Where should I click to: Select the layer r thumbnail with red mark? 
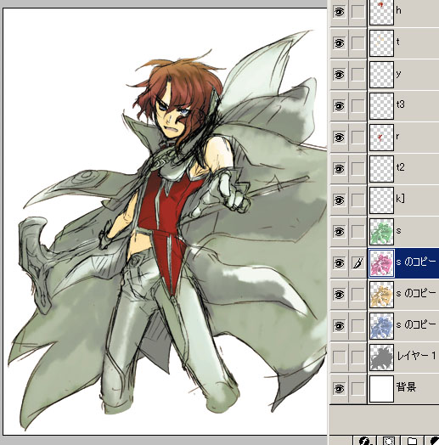381,138
